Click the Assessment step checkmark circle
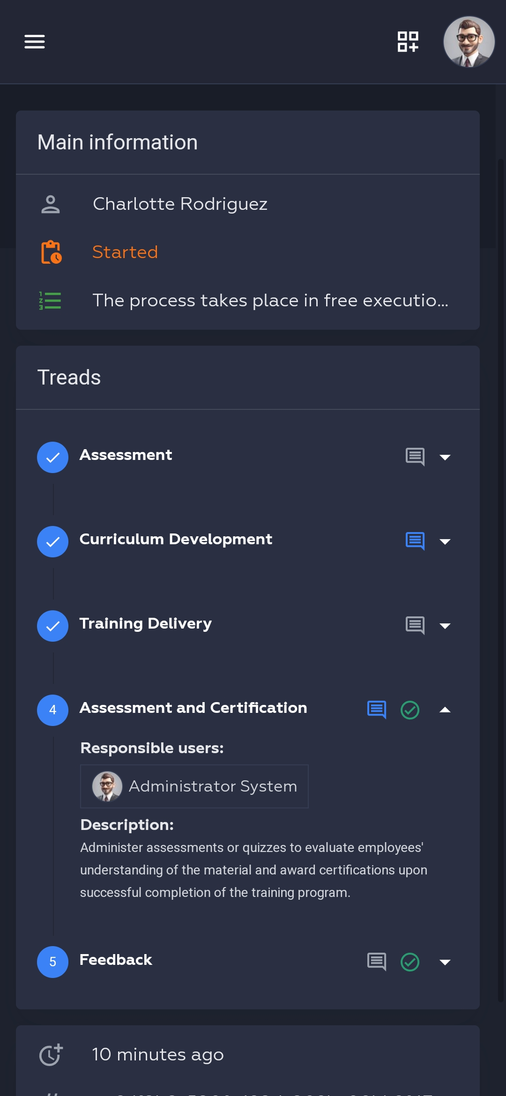506x1096 pixels. coord(53,457)
